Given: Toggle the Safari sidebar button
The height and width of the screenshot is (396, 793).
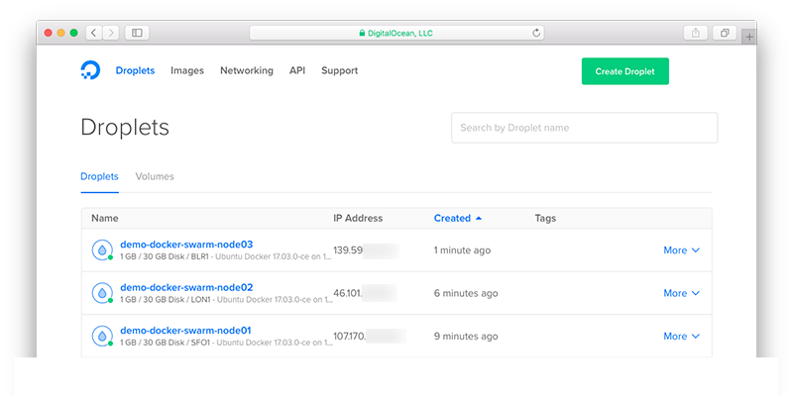Looking at the screenshot, I should pos(137,33).
